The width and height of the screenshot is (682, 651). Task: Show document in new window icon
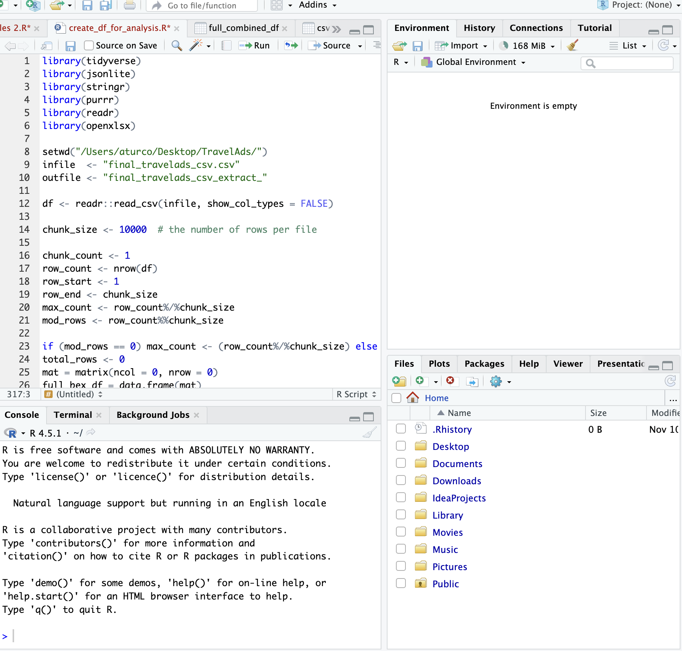(x=47, y=46)
